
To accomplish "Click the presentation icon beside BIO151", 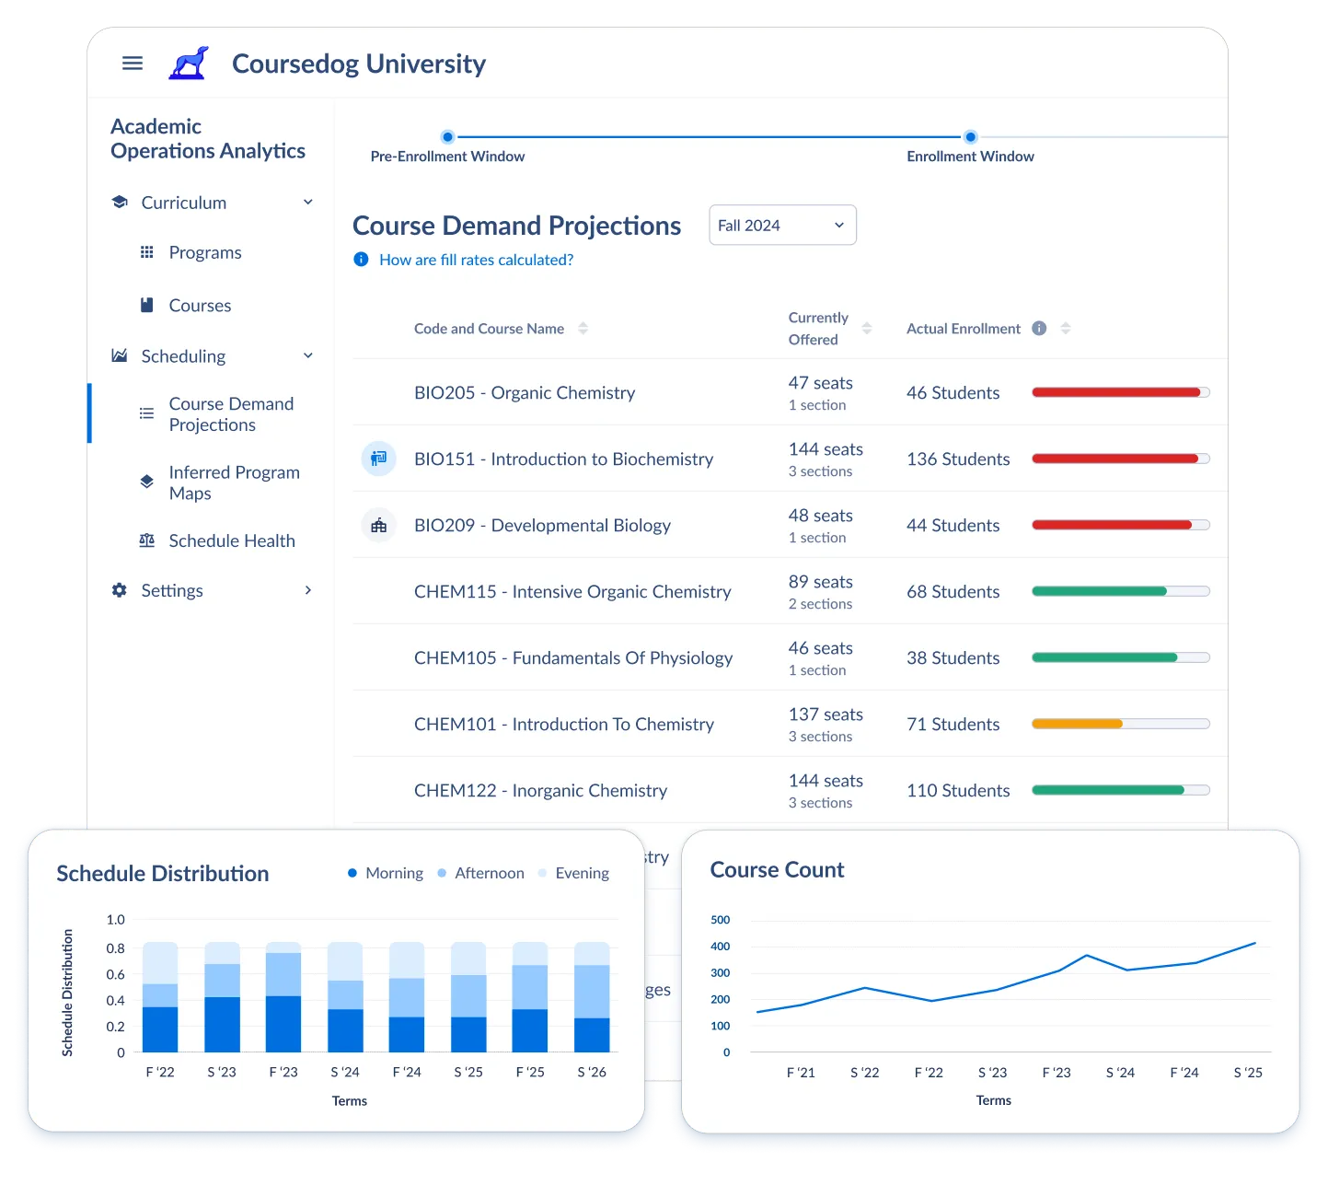I will 378,459.
